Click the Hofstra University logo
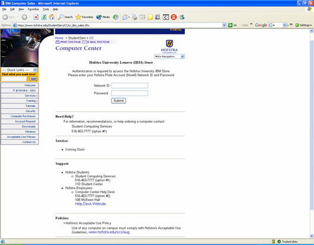This screenshot has width=314, height=245. 169,46
